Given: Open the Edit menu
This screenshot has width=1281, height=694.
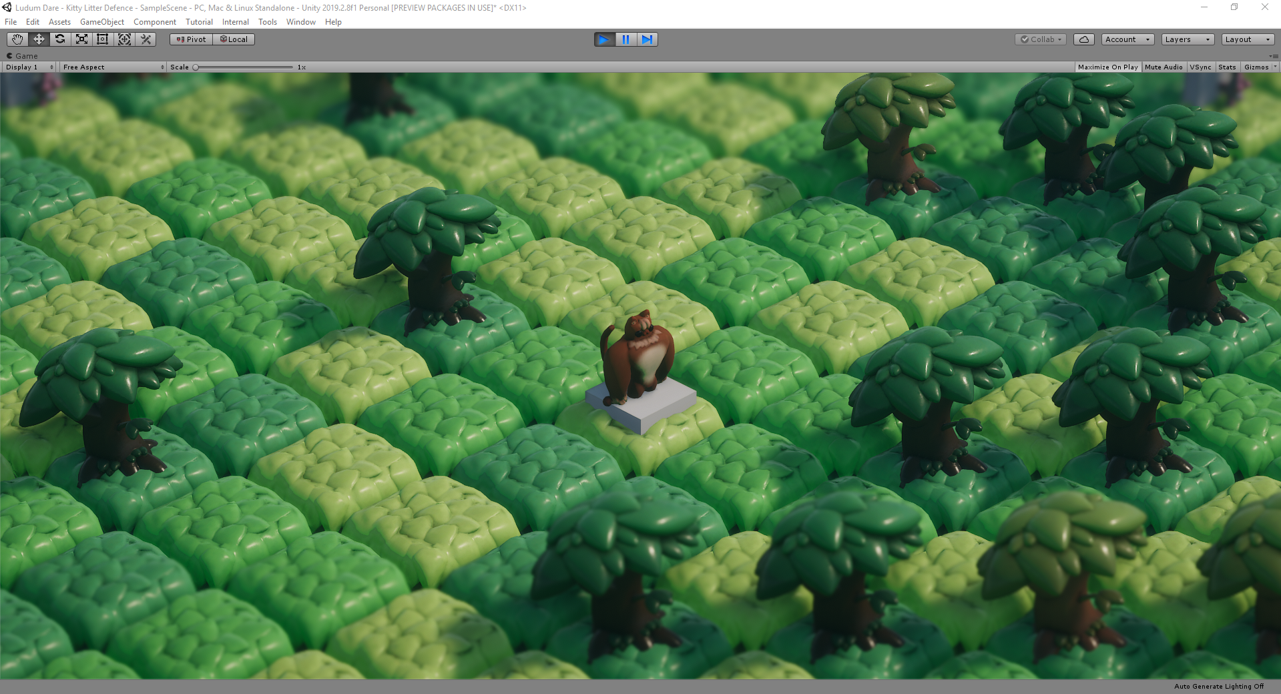Looking at the screenshot, I should (x=33, y=22).
